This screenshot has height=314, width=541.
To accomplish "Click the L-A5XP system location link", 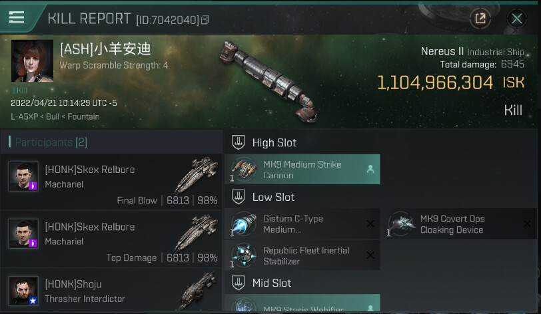I will point(24,116).
